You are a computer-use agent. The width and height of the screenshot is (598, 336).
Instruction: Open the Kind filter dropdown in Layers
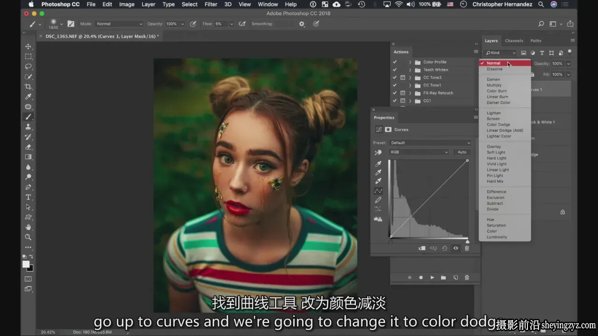pos(500,53)
